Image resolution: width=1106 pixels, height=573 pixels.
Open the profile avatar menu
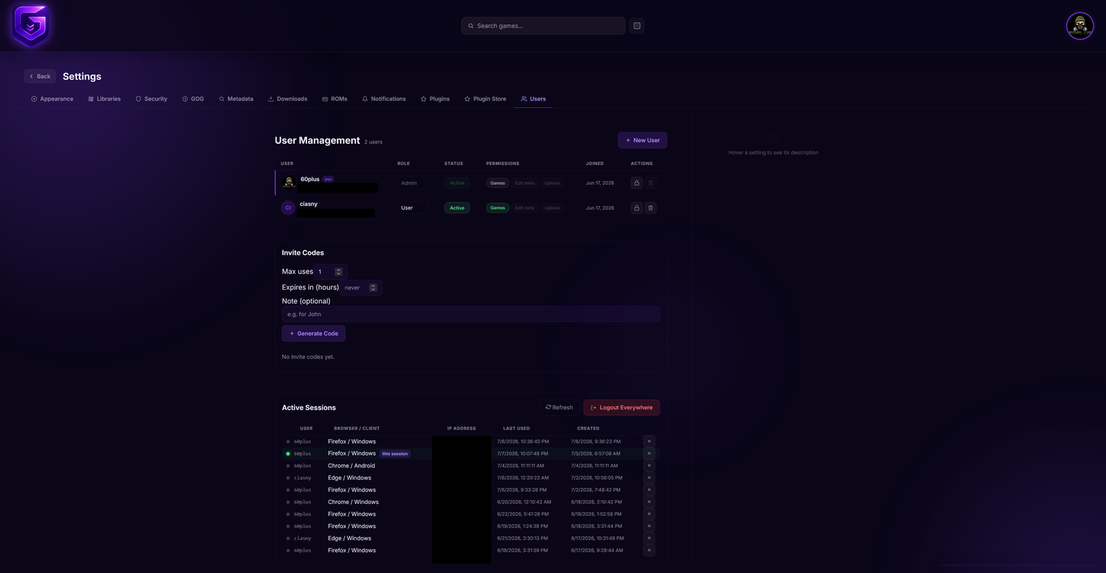[1080, 26]
